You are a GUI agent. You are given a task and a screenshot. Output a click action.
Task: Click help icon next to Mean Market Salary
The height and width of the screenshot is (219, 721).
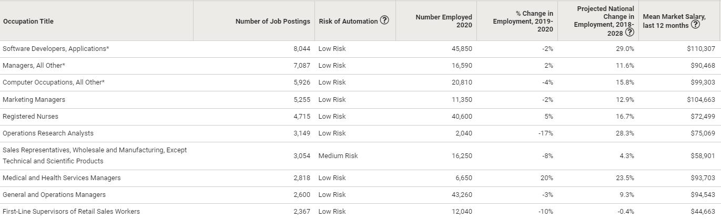tap(695, 25)
